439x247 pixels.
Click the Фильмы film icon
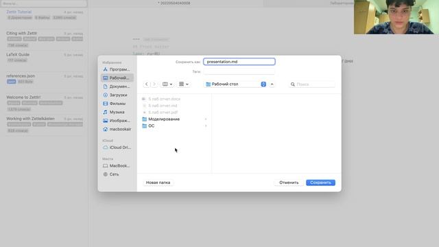pyautogui.click(x=105, y=104)
